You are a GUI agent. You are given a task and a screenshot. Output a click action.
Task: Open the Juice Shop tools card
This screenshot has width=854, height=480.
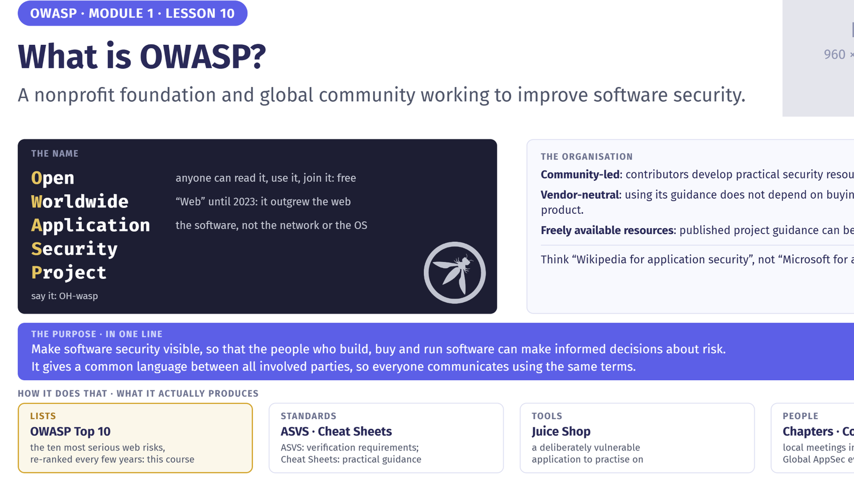pos(637,438)
